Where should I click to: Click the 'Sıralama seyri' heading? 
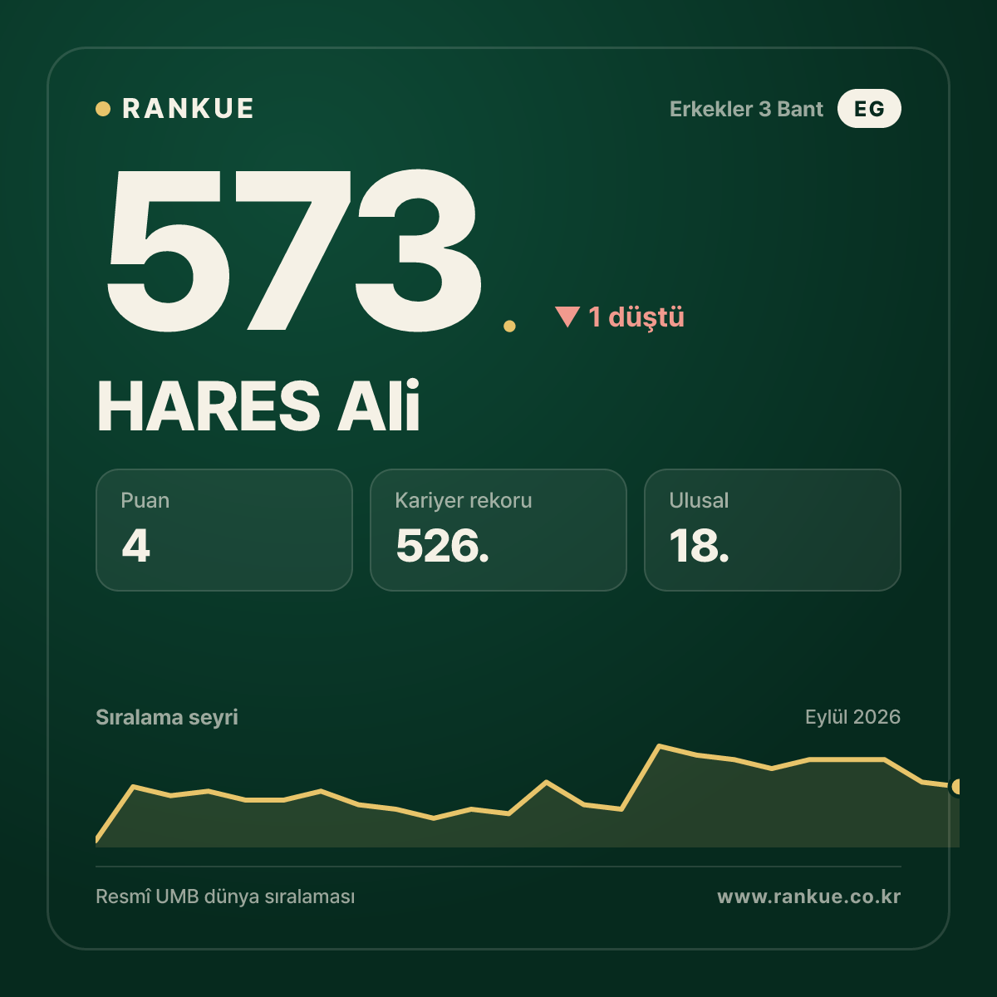click(167, 717)
